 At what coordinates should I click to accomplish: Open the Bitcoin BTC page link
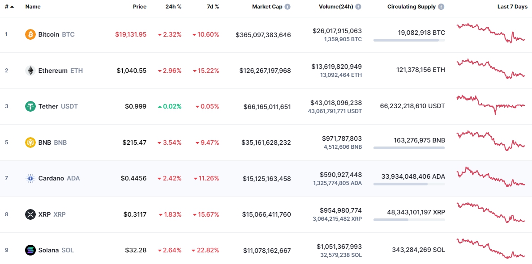56,34
